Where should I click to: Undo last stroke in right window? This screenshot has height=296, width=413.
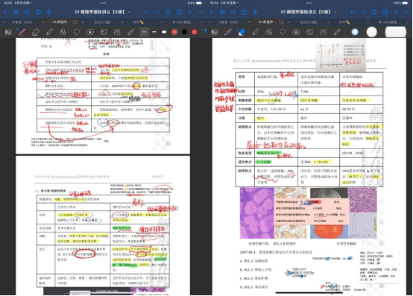coord(353,12)
